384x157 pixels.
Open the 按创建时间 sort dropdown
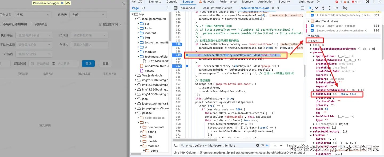click(110, 24)
